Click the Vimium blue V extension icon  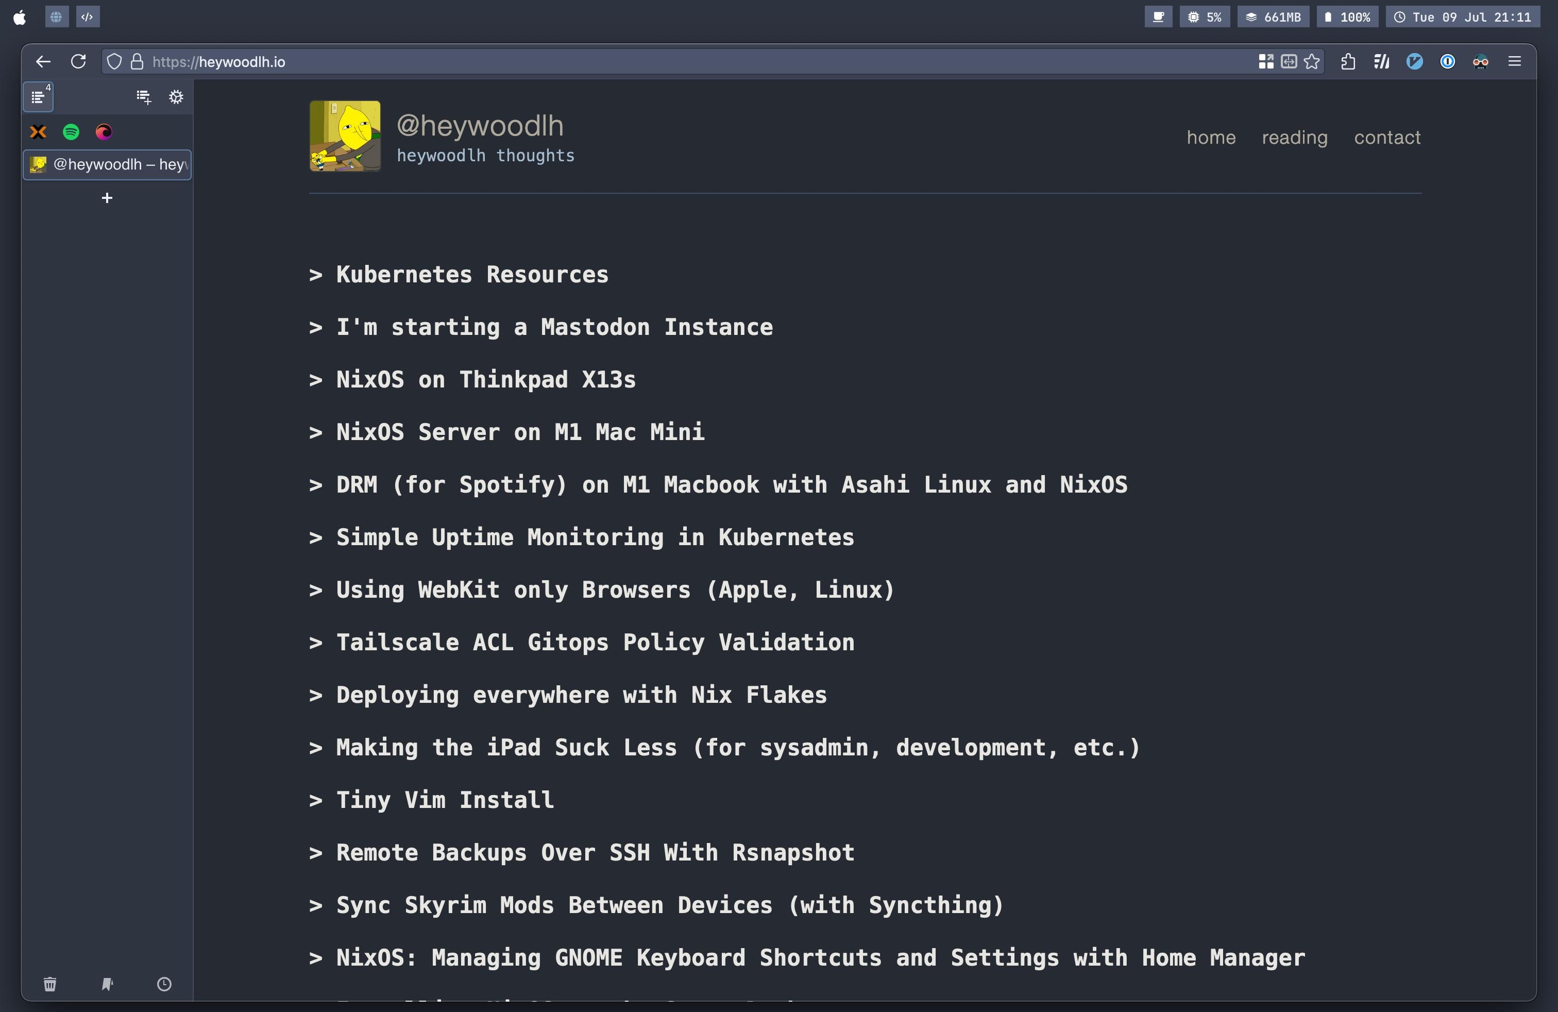click(x=1415, y=61)
